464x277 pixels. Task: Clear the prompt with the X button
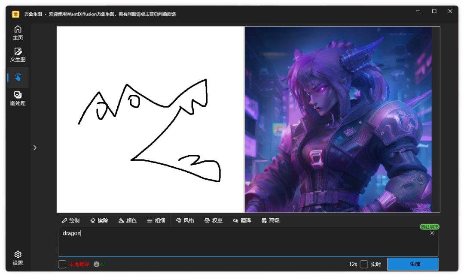pos(432,233)
